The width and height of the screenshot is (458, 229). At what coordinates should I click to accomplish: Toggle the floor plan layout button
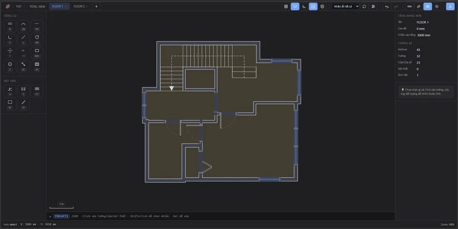pos(313,6)
